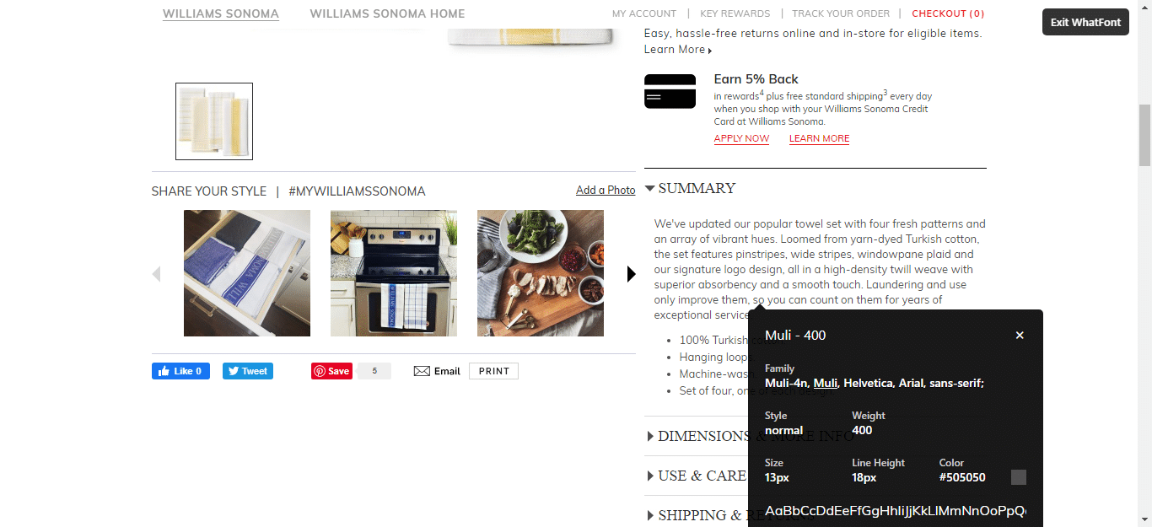This screenshot has width=1152, height=527.
Task: Click the PRINT button
Action: click(x=494, y=371)
